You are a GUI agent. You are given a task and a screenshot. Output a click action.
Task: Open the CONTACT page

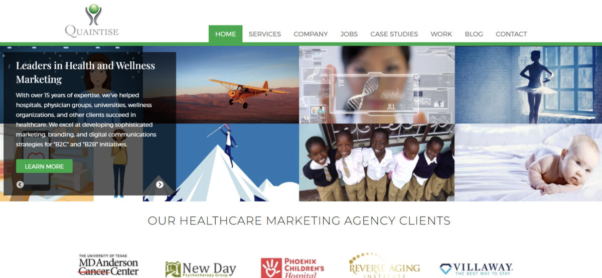tap(511, 34)
